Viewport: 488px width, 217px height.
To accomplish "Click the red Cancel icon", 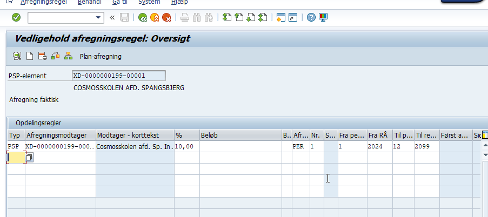I will pyautogui.click(x=167, y=17).
